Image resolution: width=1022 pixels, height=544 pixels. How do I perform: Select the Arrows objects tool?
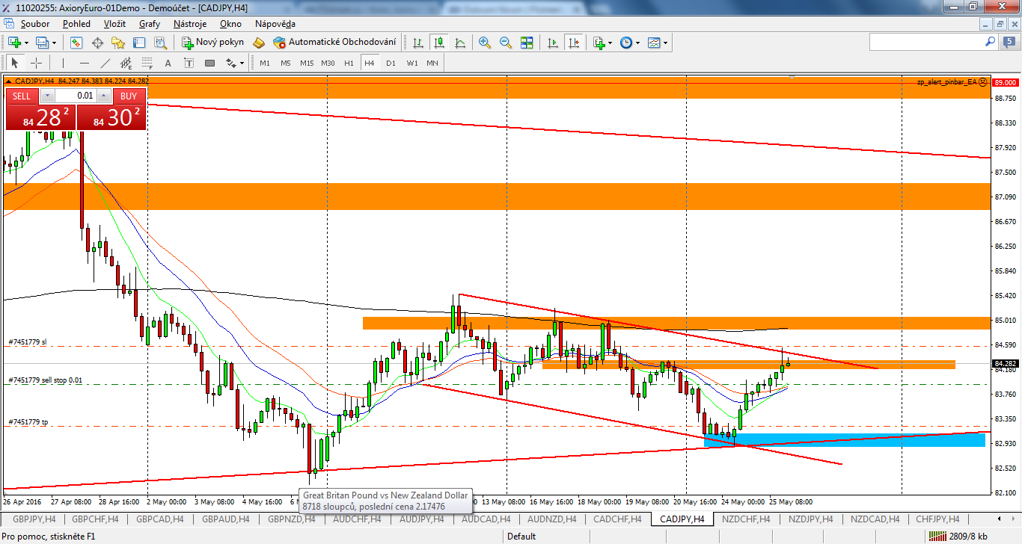pos(230,63)
